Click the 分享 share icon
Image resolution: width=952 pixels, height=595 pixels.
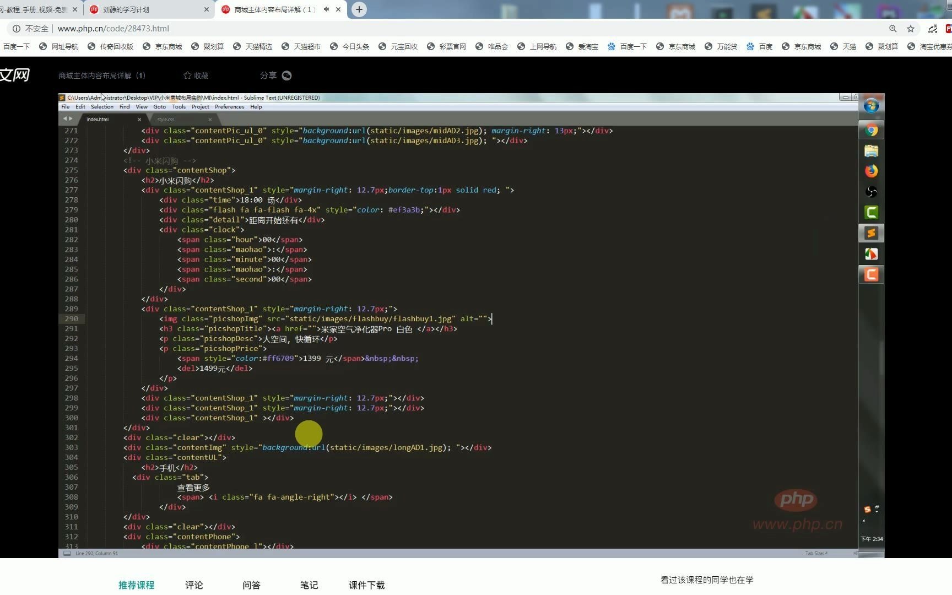click(286, 75)
